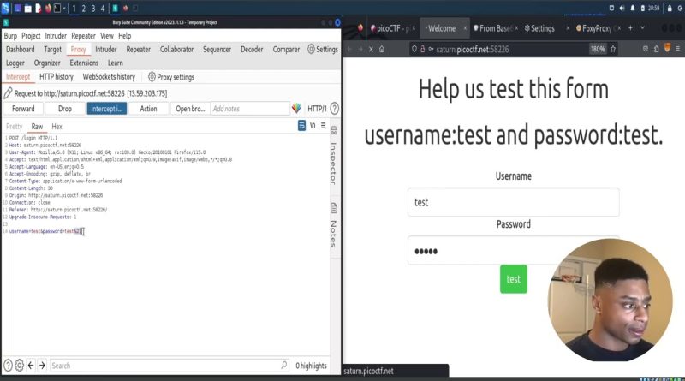The height and width of the screenshot is (381, 685).
Task: Switch to the WebSockets history subtab
Action: 109,77
